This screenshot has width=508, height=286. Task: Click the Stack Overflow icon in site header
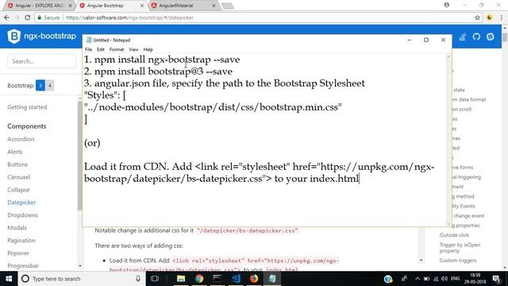(x=462, y=37)
